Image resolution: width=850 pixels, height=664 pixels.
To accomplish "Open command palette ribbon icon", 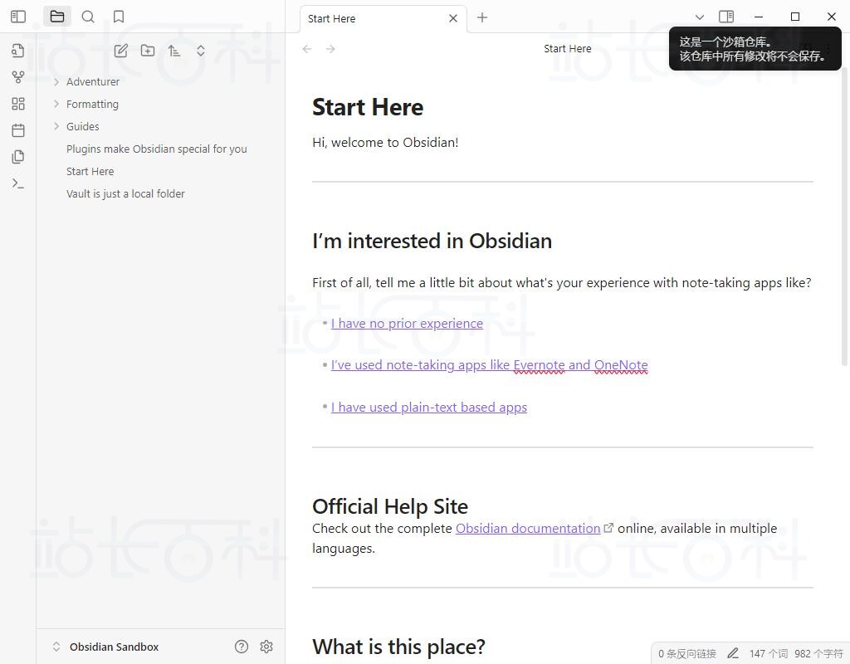I will point(18,183).
